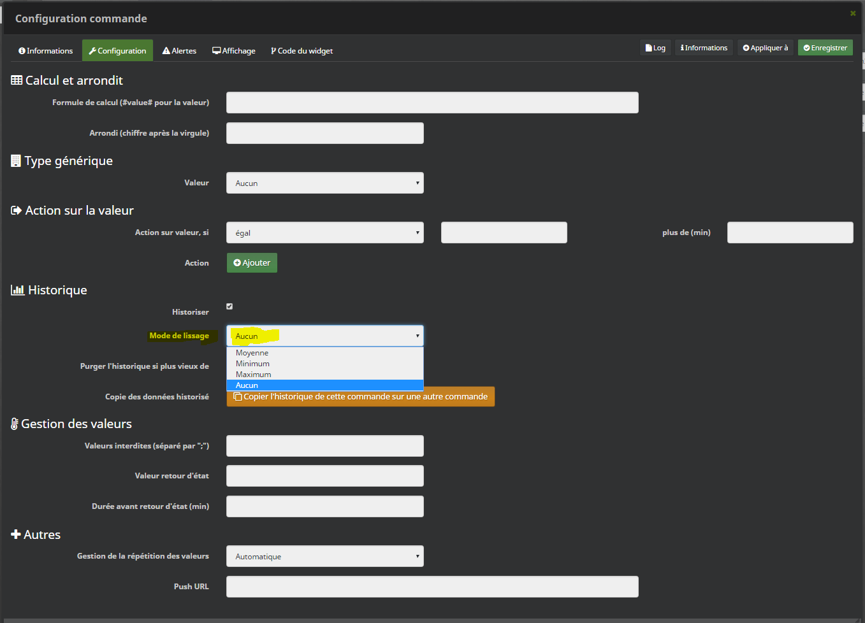This screenshot has width=865, height=623.
Task: Click the Appliquer à button
Action: (765, 48)
